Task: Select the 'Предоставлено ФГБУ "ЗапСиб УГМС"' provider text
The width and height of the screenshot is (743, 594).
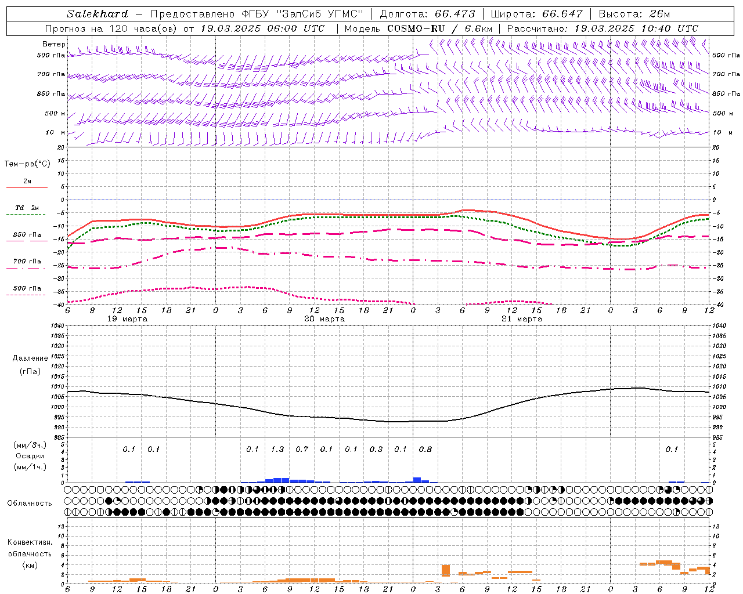Action: [x=257, y=14]
